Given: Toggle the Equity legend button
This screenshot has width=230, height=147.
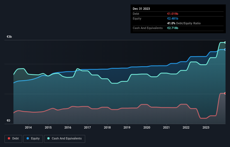Looking at the screenshot, I should tap(33, 139).
